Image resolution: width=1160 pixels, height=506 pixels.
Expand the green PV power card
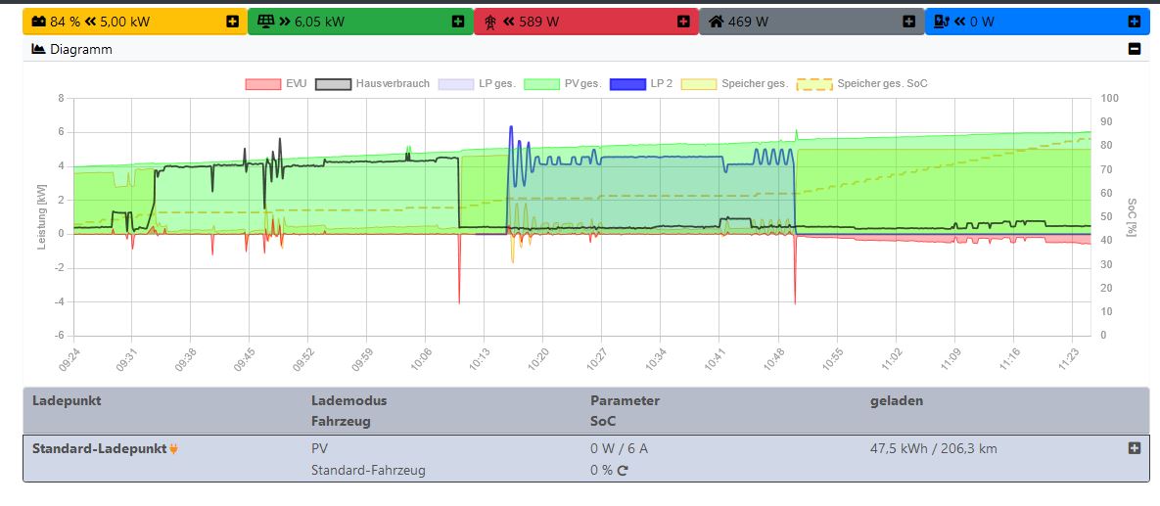coord(458,22)
